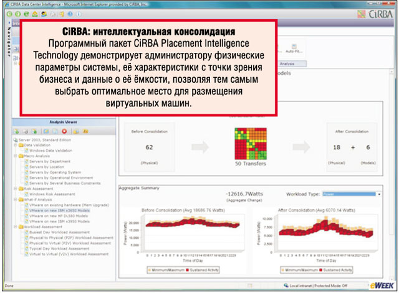
Task: Open Windows Risk Assessment analysis
Action: (52, 194)
